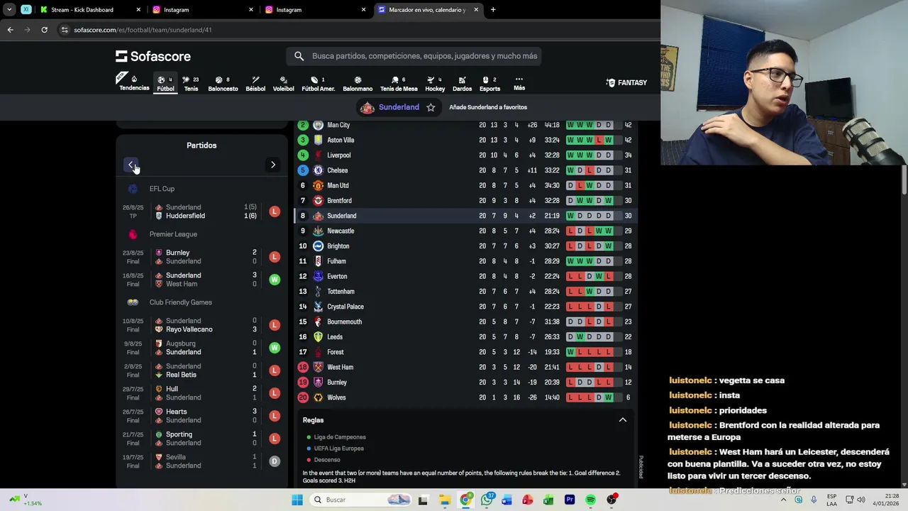This screenshot has width=908, height=511.
Task: Open the Sunderland vs West Ham match
Action: 201,280
